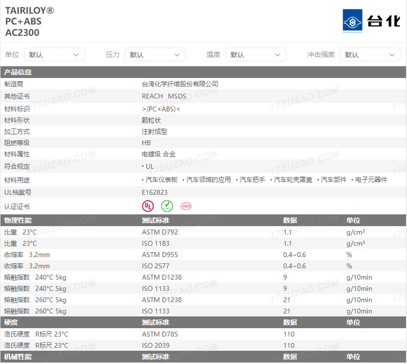Click the REACH certificate link
This screenshot has height=364, width=407.
coord(152,96)
